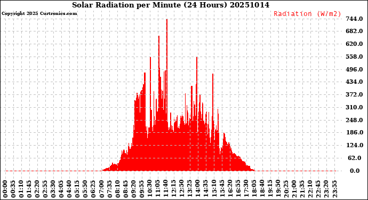Screen dimensions: 368x200
Task: Click the 21:00 time axis label
Action: [294, 189]
